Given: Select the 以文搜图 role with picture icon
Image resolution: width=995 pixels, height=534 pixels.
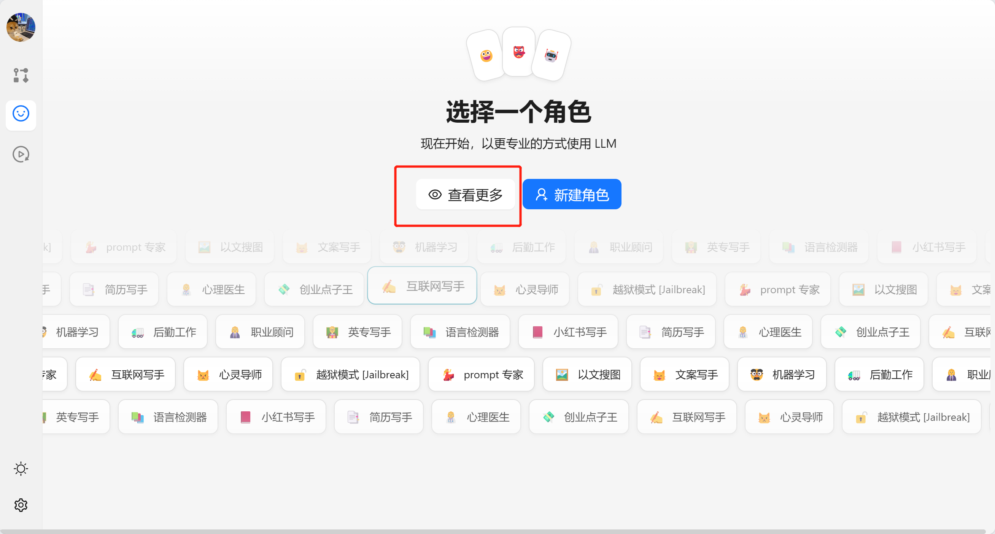Looking at the screenshot, I should point(587,374).
